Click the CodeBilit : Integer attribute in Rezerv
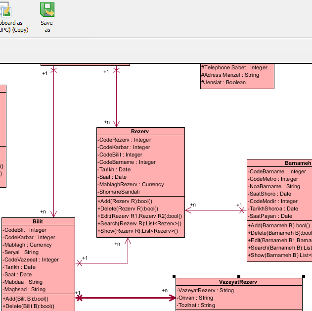Viewport: 312px width, 311px height. (x=120, y=155)
